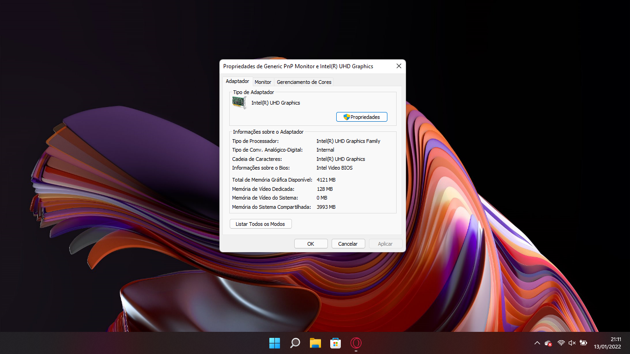Click the 3993 MB shared memory value
Image resolution: width=630 pixels, height=354 pixels.
326,207
